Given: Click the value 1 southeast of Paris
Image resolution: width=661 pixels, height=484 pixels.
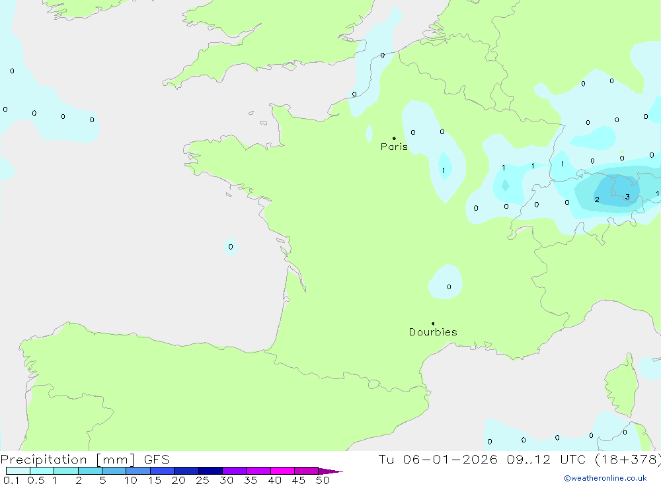Looking at the screenshot, I should pyautogui.click(x=444, y=170).
